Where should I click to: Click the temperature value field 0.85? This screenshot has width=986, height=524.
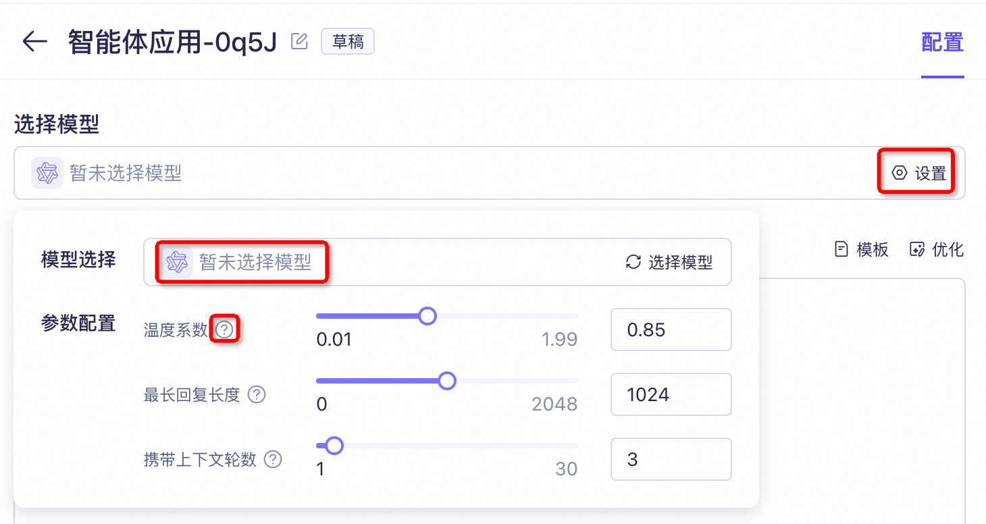coord(671,330)
